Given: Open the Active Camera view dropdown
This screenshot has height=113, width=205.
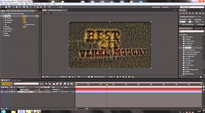Looking at the screenshot, I should (x=100, y=77).
